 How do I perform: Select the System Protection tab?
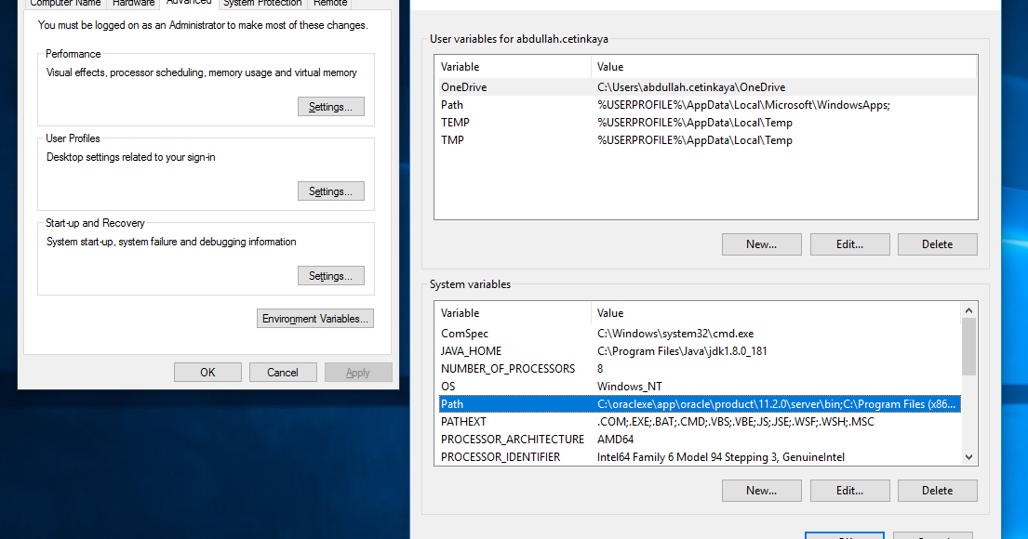(x=261, y=4)
